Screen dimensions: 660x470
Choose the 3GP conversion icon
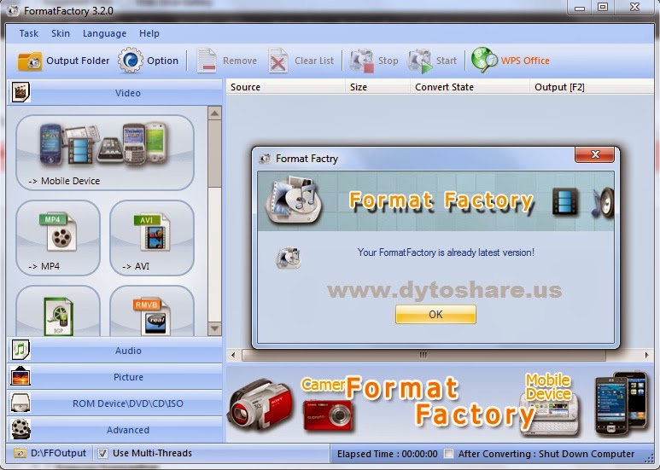[x=58, y=316]
